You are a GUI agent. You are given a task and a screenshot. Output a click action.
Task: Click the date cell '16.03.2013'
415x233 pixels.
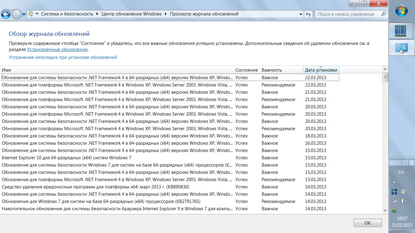[x=316, y=143]
